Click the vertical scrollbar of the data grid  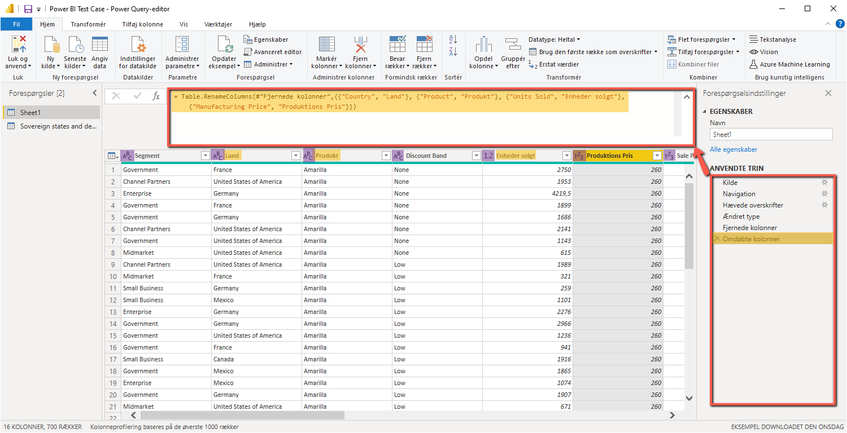pyautogui.click(x=689, y=227)
